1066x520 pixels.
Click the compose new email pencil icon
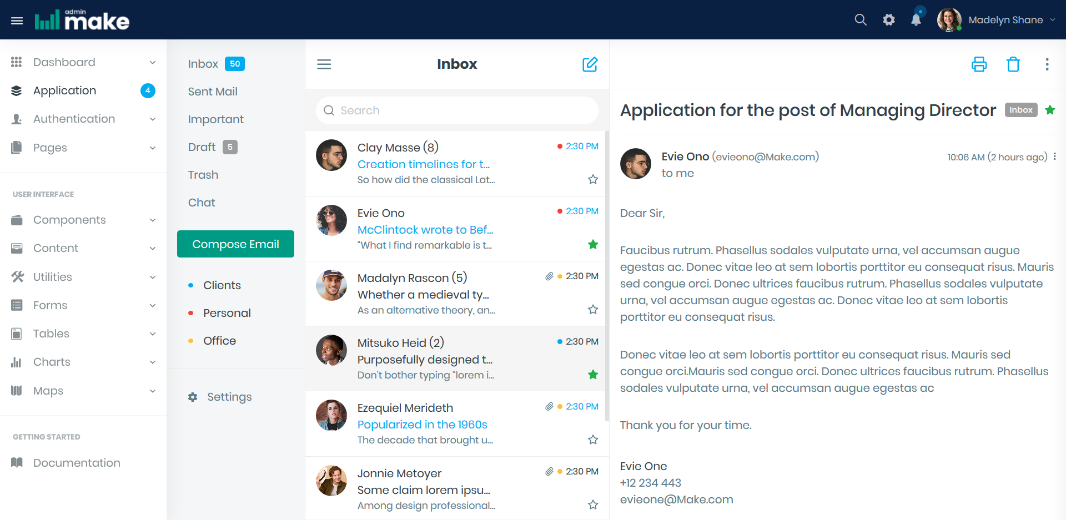[590, 64]
